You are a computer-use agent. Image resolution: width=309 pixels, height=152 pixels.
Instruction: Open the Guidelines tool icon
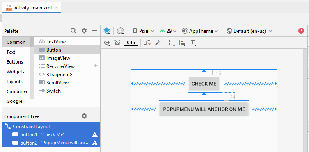tap(194, 43)
